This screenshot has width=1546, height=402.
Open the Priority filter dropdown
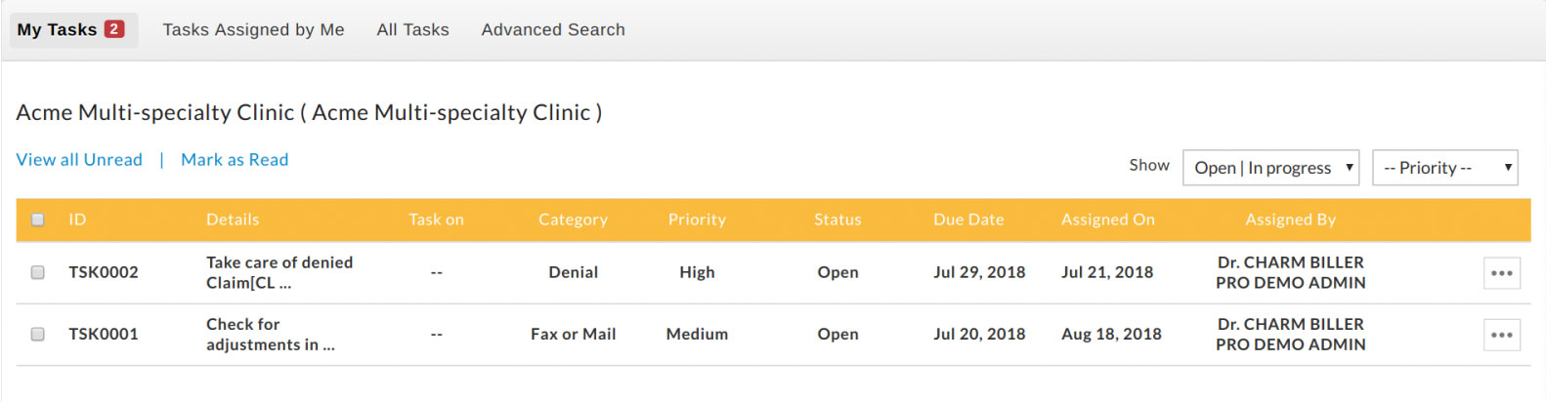(x=1444, y=168)
